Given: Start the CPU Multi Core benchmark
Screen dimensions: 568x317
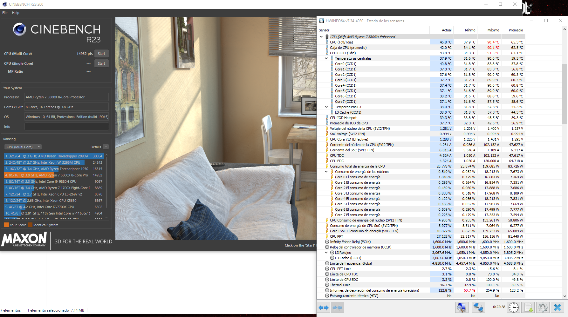Looking at the screenshot, I should (x=101, y=54).
